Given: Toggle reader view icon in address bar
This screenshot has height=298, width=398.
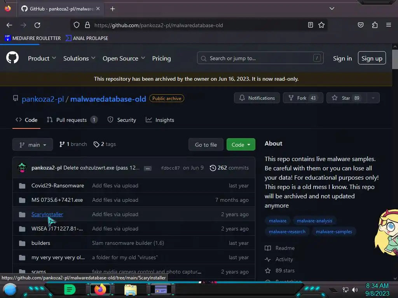Looking at the screenshot, I should 310,25.
